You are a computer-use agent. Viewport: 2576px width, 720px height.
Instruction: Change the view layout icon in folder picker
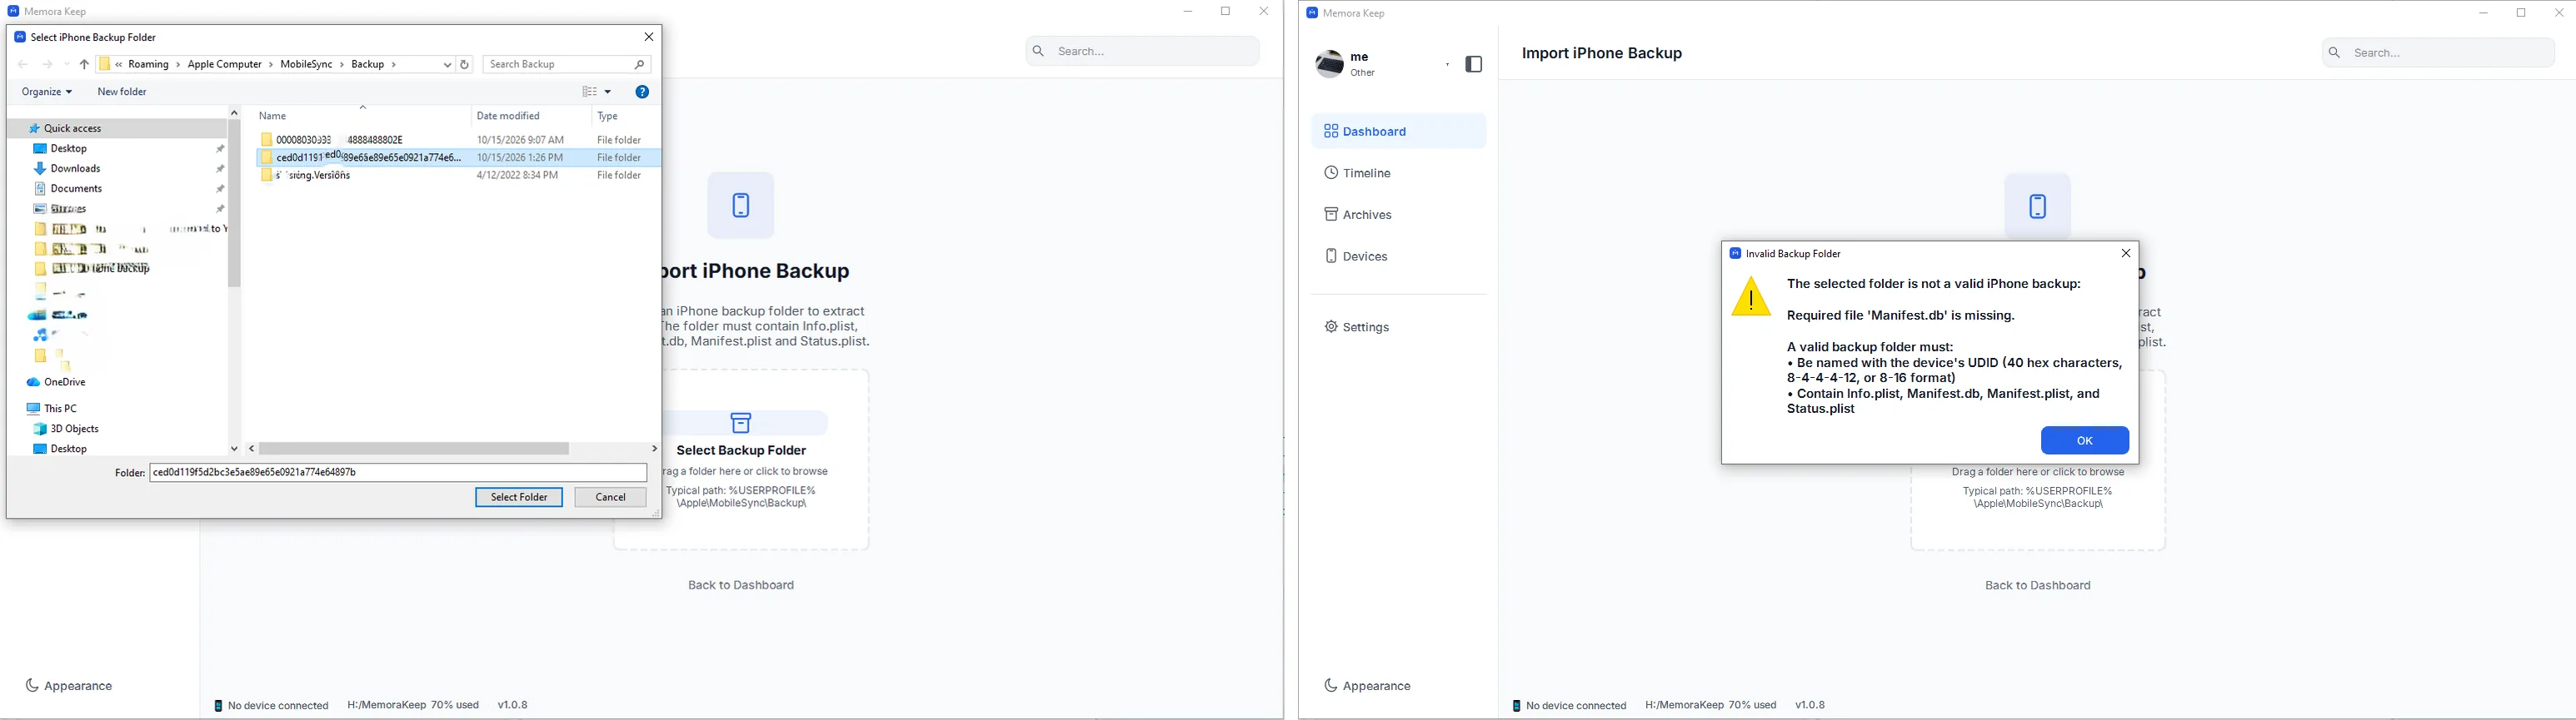[590, 92]
